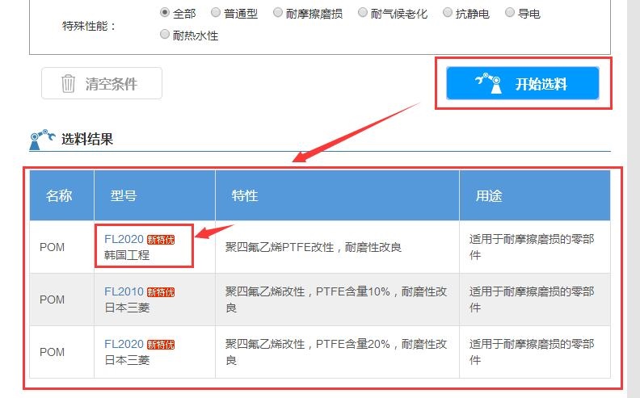Image resolution: width=640 pixels, height=398 pixels.
Task: Click 新特优 badge in the 韩国工程 row
Action: pos(160,240)
